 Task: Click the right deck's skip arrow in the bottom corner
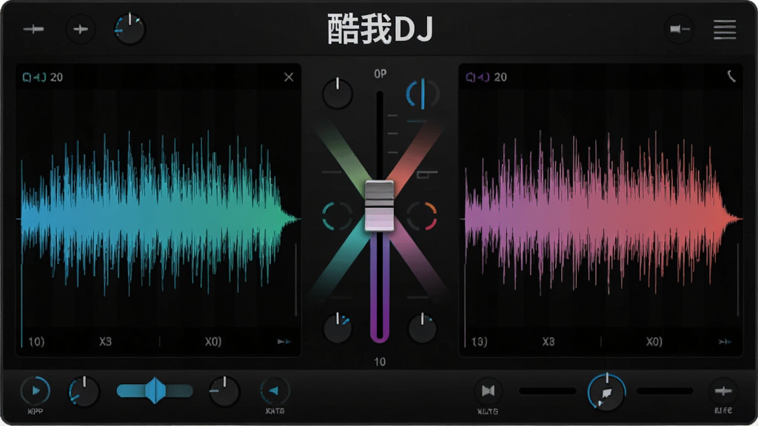point(725,342)
